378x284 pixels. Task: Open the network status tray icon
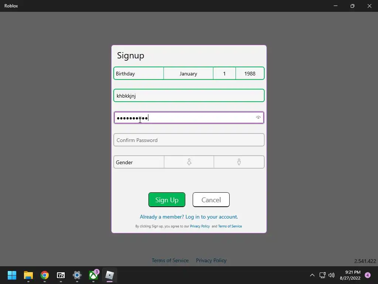tap(322, 275)
